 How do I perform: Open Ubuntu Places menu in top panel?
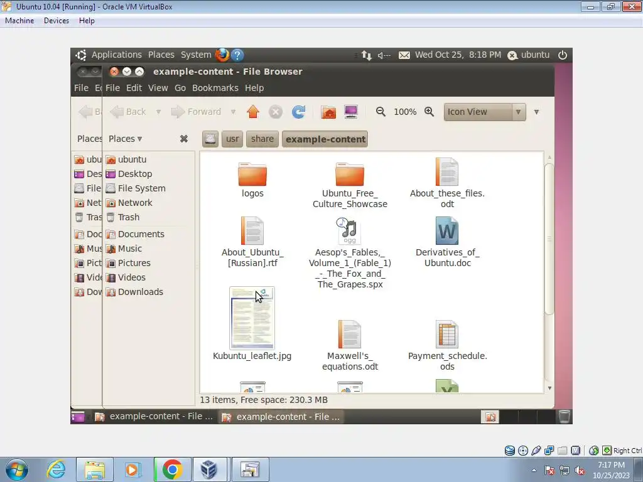161,55
